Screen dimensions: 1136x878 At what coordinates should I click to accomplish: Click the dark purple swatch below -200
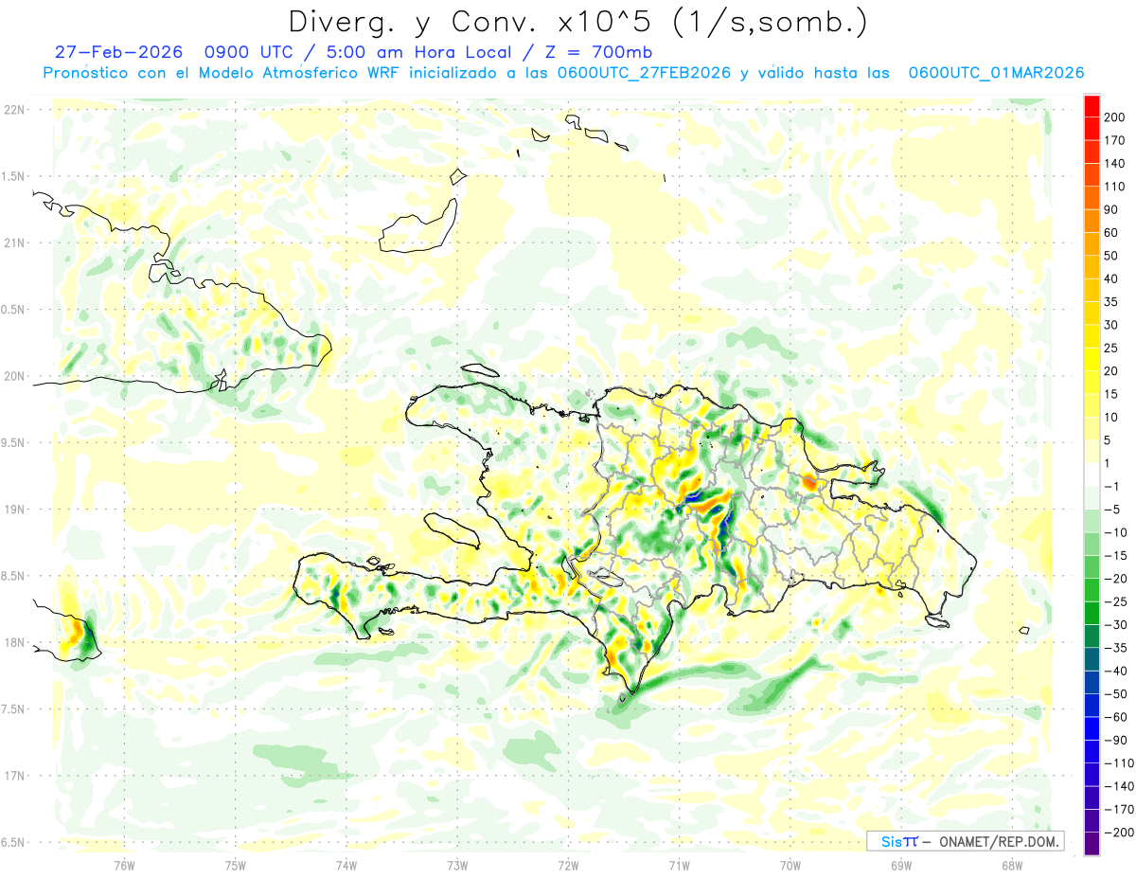click(x=1092, y=844)
